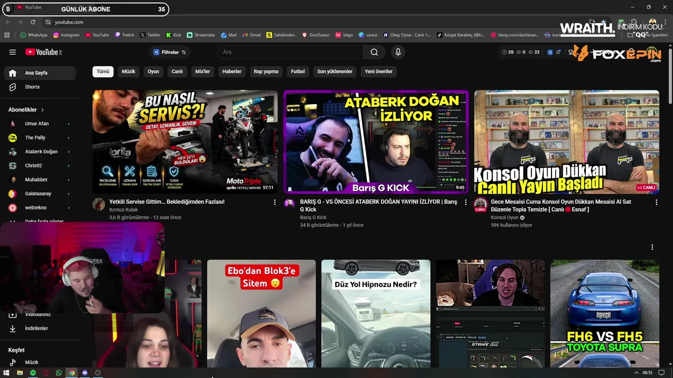Image resolution: width=673 pixels, height=378 pixels.
Task: Open GeoGuessr bookmark
Action: pos(315,35)
